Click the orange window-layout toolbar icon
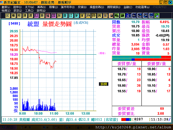 coord(111,16)
